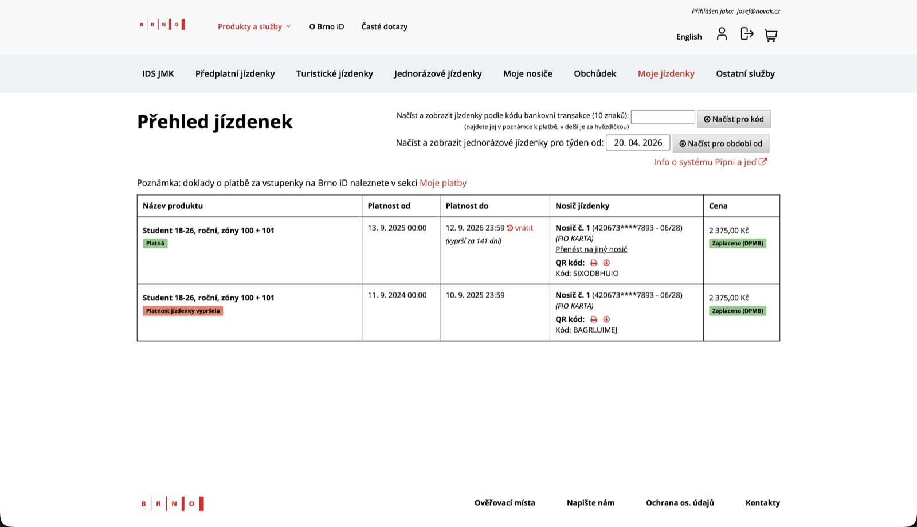Open Turistické jízdenky tab
917x527 pixels.
(335, 73)
